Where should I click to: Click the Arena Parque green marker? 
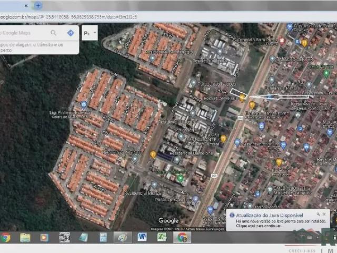(x=326, y=73)
